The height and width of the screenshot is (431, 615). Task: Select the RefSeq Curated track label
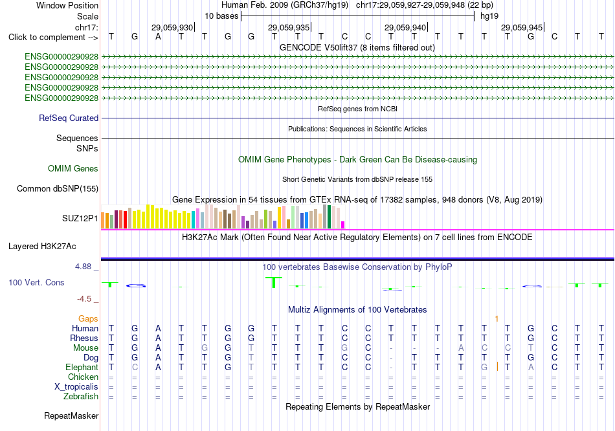point(69,118)
